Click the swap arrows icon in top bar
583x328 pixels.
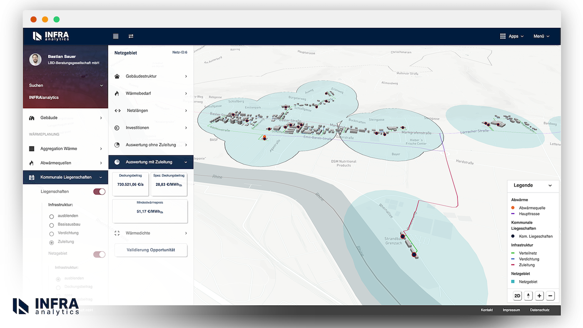pyautogui.click(x=131, y=36)
